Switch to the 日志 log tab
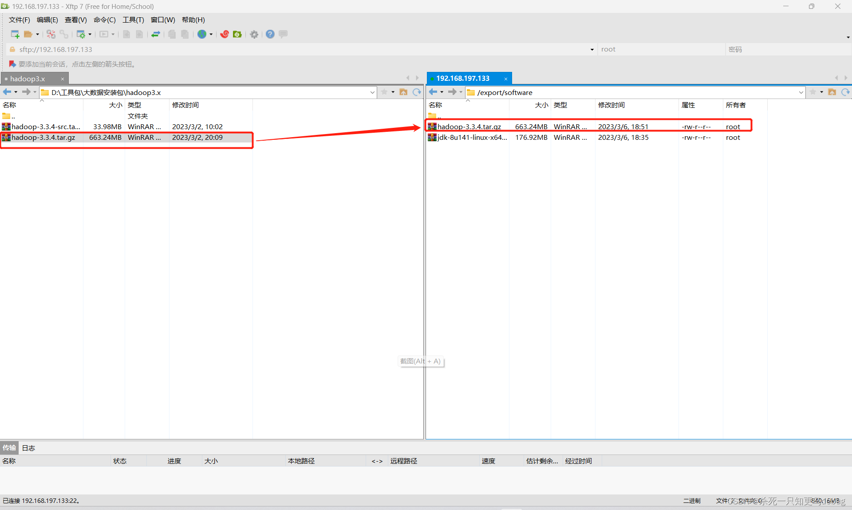 (28, 448)
